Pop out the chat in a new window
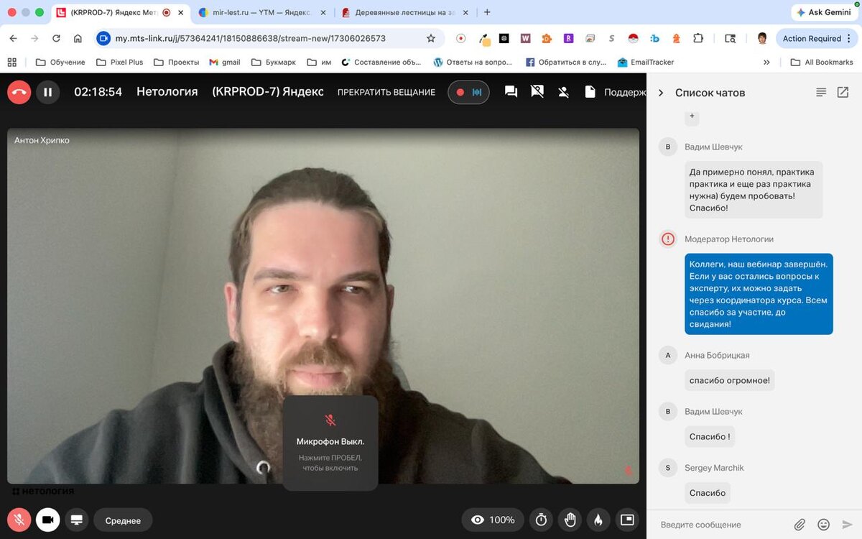Viewport: 862px width, 539px height. (x=843, y=92)
